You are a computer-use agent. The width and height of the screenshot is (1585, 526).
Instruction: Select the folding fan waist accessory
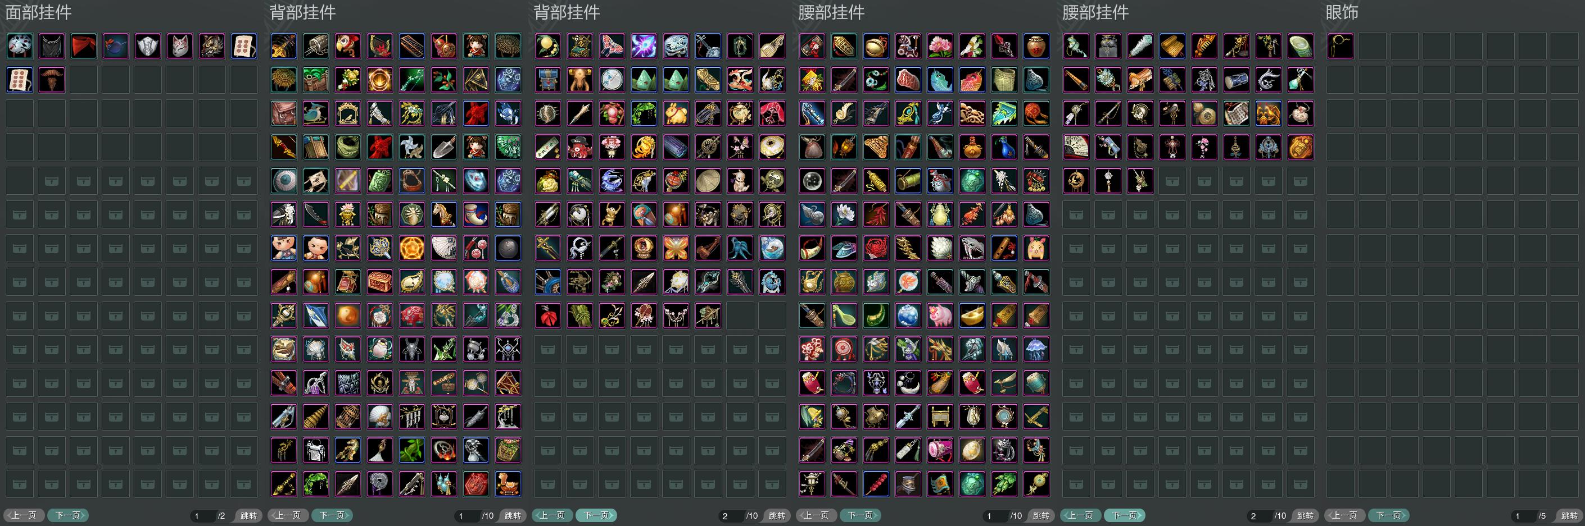click(1076, 148)
